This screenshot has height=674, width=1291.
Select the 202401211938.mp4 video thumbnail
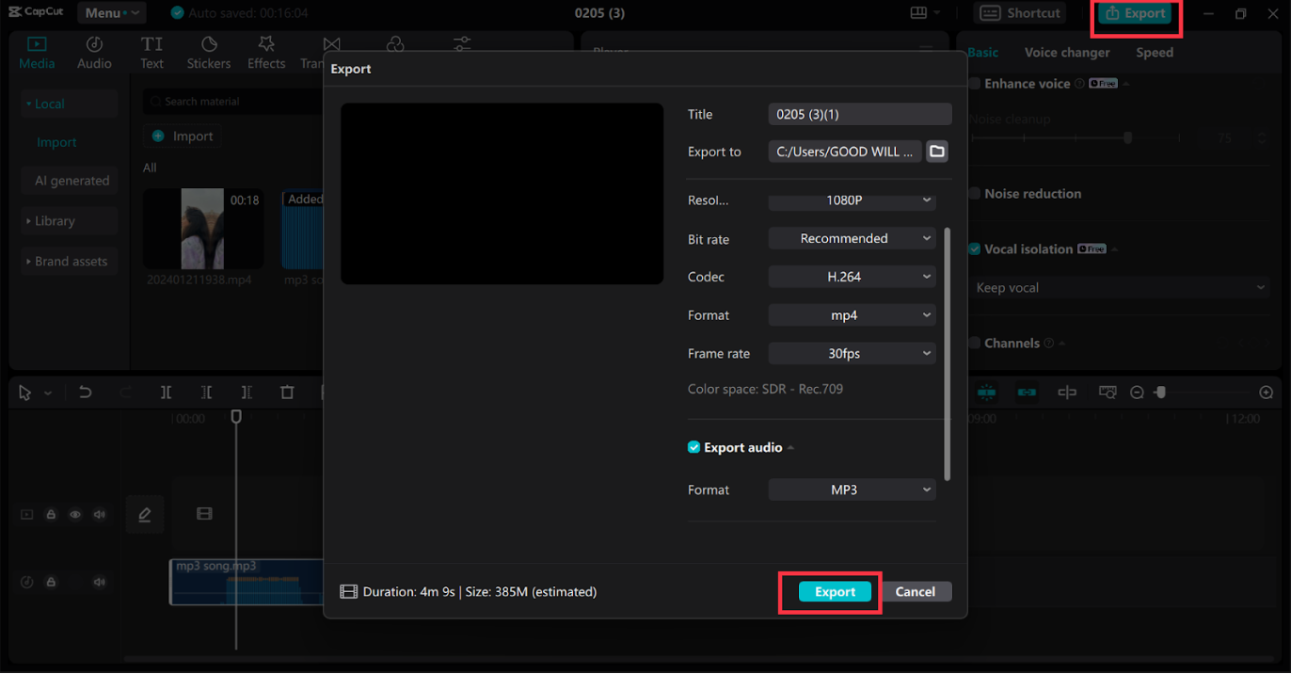[203, 229]
